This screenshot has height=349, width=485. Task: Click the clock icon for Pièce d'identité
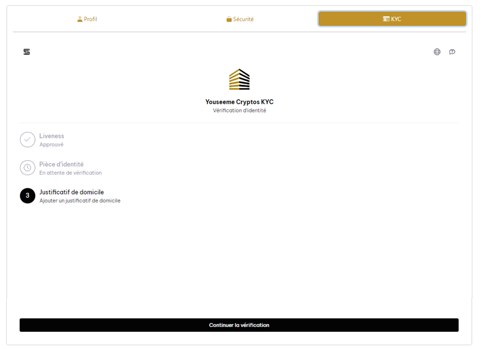28,168
